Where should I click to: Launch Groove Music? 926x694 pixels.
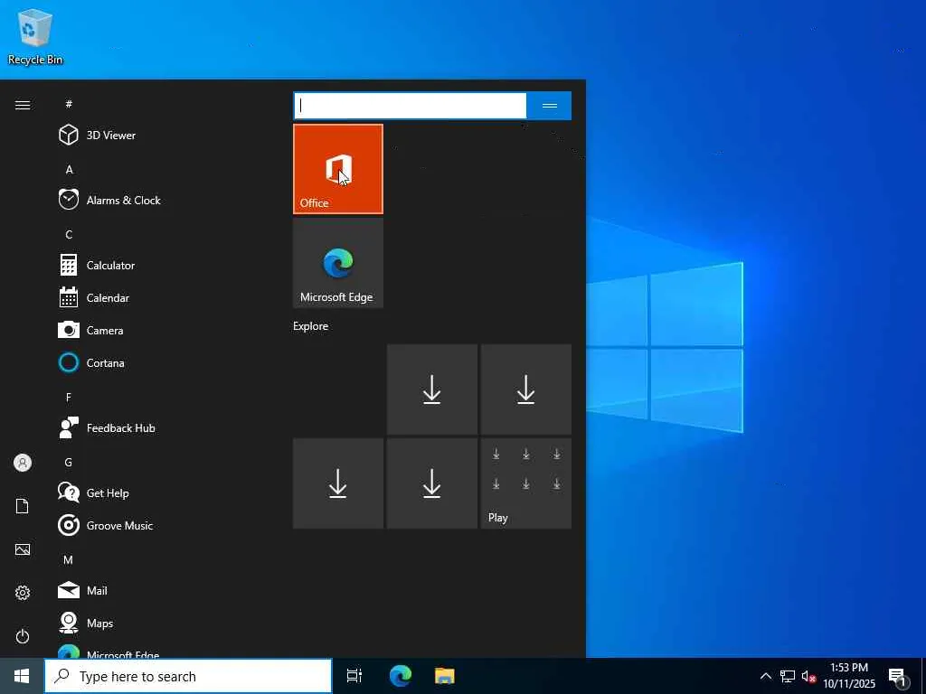tap(105, 525)
